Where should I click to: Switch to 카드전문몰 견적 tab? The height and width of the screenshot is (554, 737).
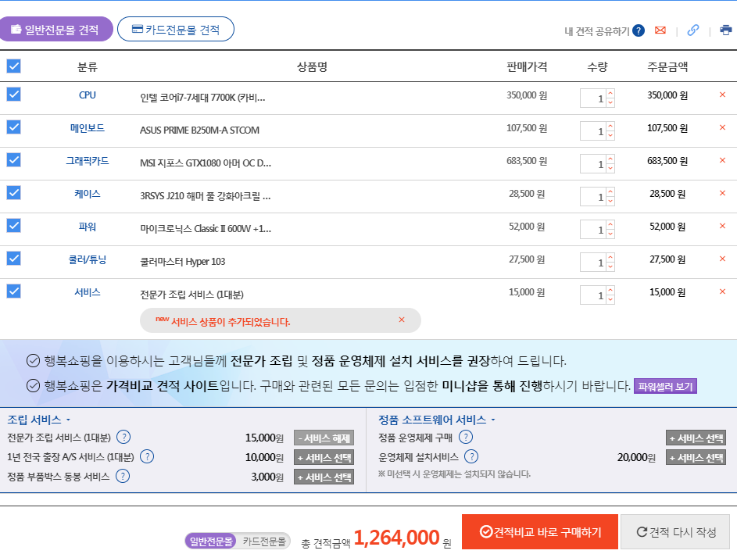pyautogui.click(x=176, y=30)
